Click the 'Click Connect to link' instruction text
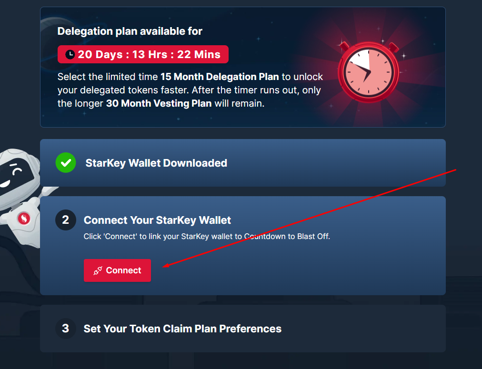 (x=207, y=236)
